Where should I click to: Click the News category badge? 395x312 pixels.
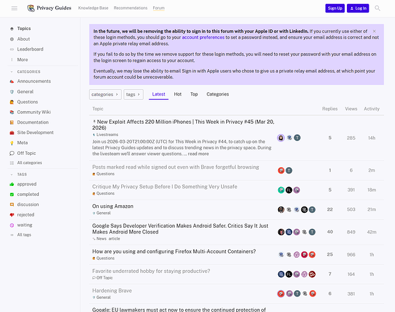(x=99, y=239)
